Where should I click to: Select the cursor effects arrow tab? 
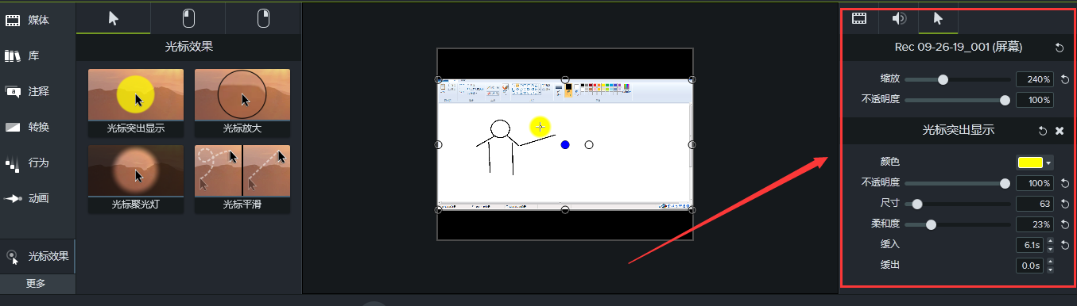114,18
